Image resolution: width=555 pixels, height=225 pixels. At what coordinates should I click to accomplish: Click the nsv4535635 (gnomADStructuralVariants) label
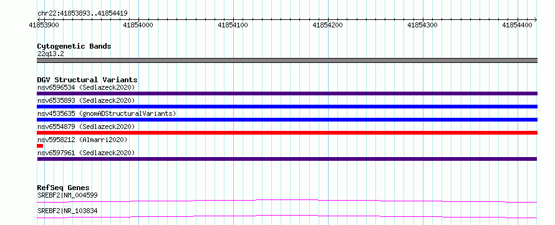pos(107,113)
